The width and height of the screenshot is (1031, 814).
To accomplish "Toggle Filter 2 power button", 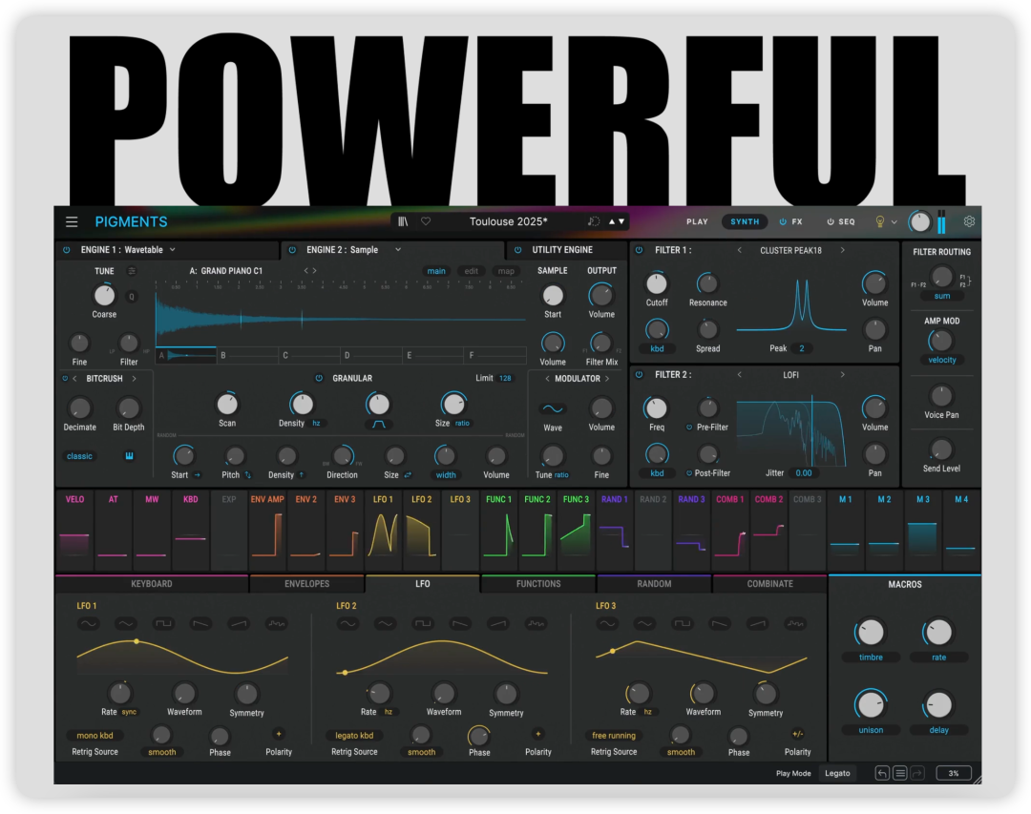I will pos(639,375).
